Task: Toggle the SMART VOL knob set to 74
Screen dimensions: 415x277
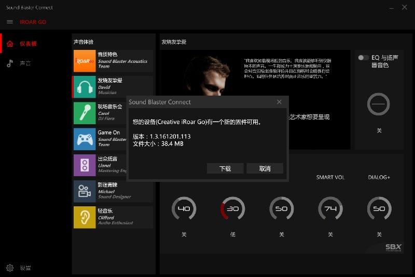Action: click(330, 209)
